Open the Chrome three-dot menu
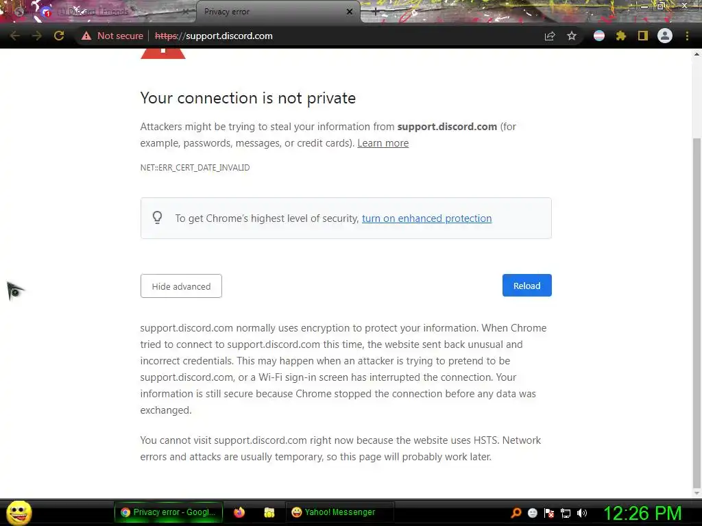This screenshot has height=526, width=702. pyautogui.click(x=687, y=36)
